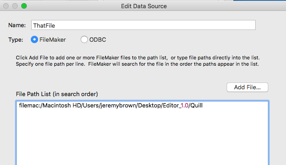286x165 pixels.
Task: Click the Type: label
Action: 16,40
